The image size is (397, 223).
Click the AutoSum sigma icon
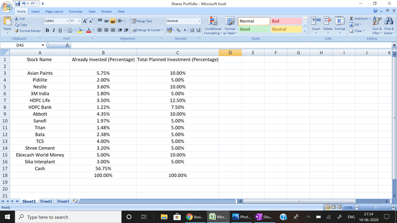pos(352,18)
